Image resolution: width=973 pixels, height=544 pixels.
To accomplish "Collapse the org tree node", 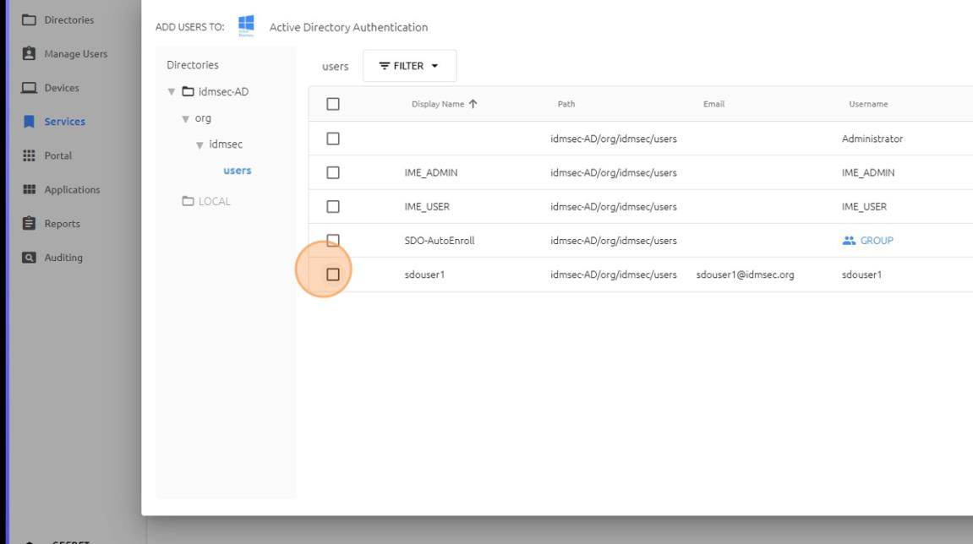I will click(x=185, y=118).
